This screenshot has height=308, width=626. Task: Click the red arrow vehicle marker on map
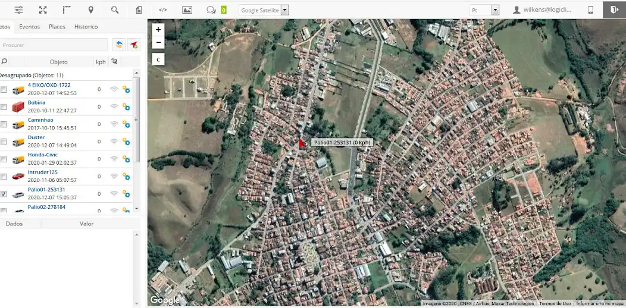click(302, 144)
